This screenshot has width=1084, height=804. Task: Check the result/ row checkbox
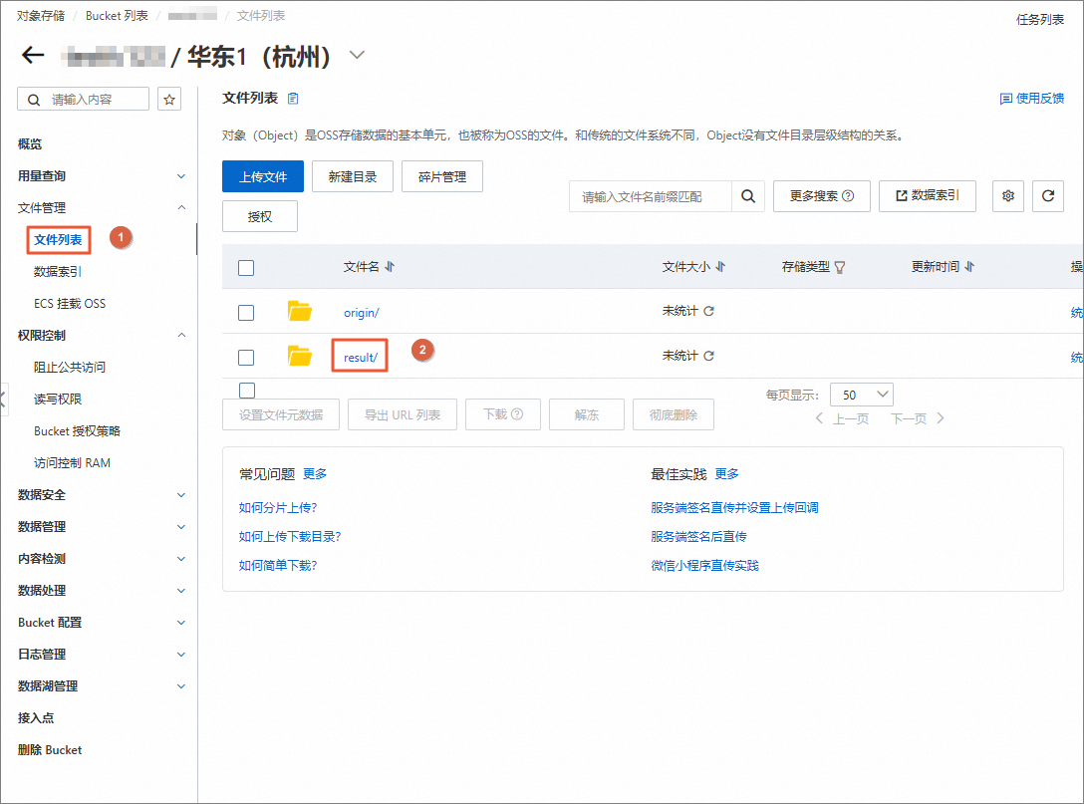click(246, 358)
